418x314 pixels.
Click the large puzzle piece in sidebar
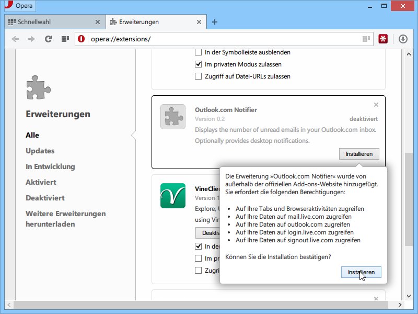(38, 87)
